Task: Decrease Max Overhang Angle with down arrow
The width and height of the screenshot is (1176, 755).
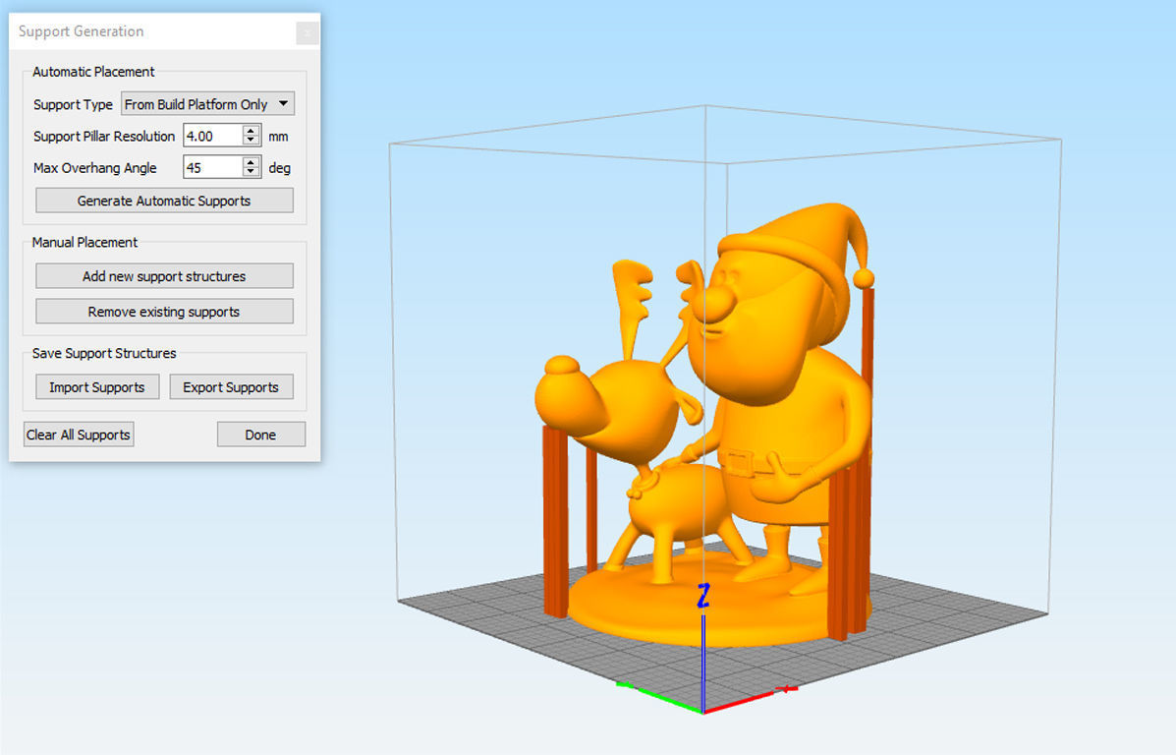Action: pyautogui.click(x=252, y=173)
